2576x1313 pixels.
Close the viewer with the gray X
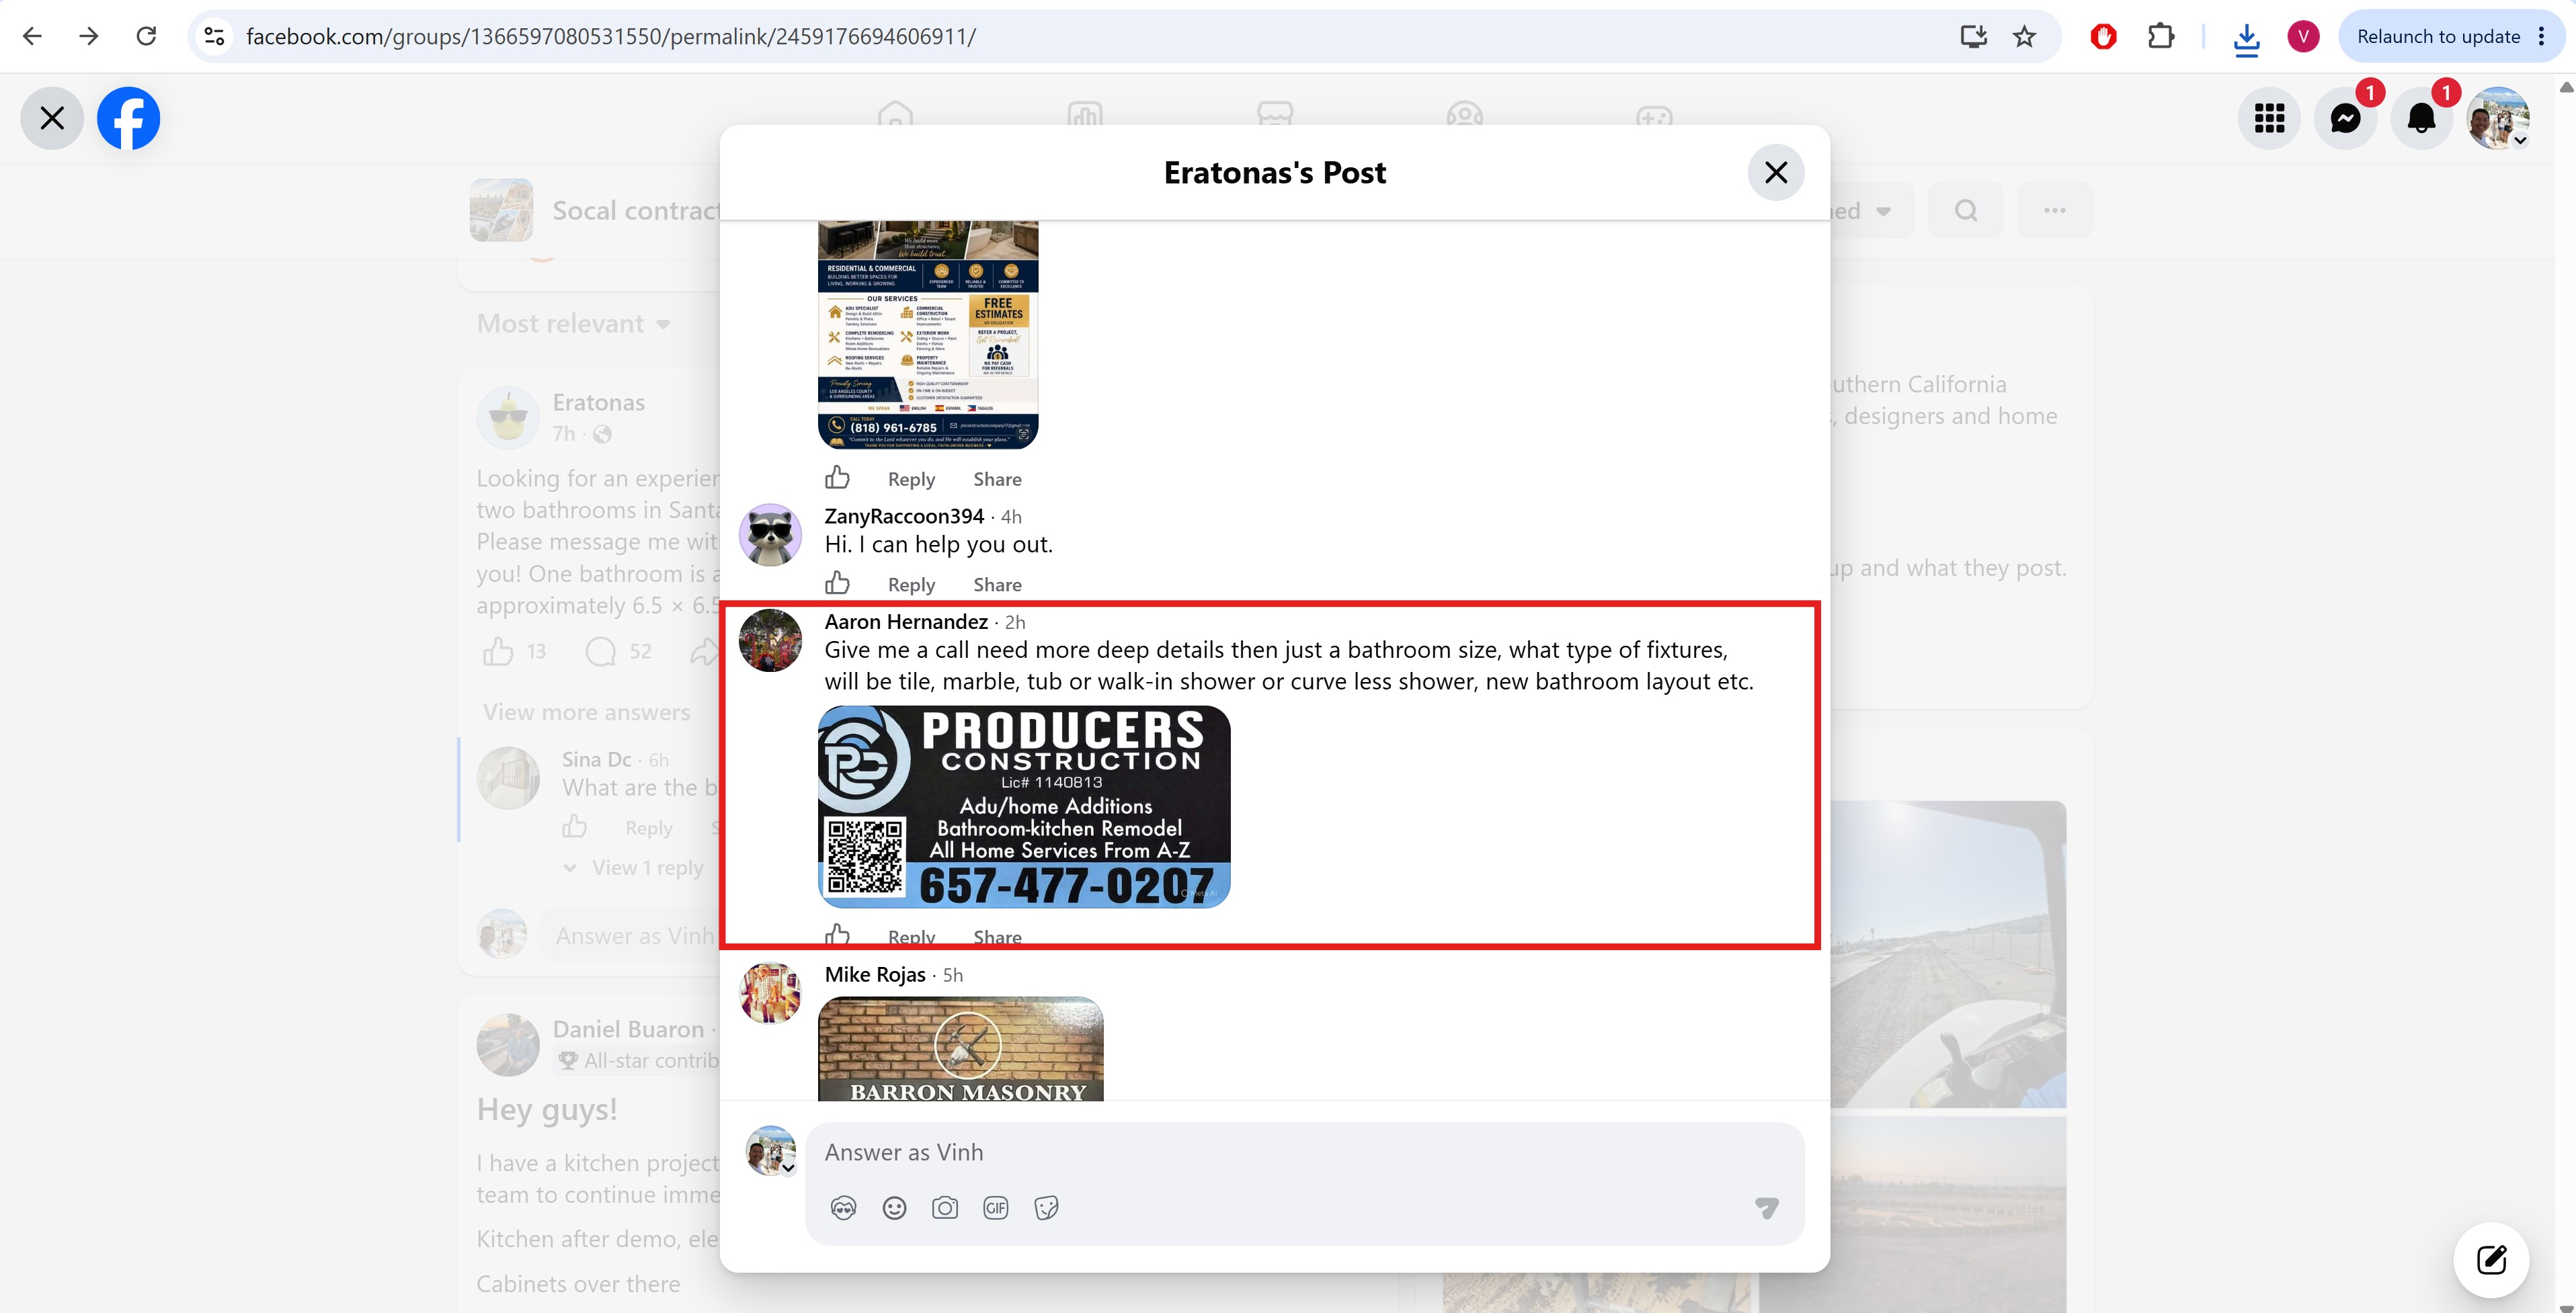52,118
